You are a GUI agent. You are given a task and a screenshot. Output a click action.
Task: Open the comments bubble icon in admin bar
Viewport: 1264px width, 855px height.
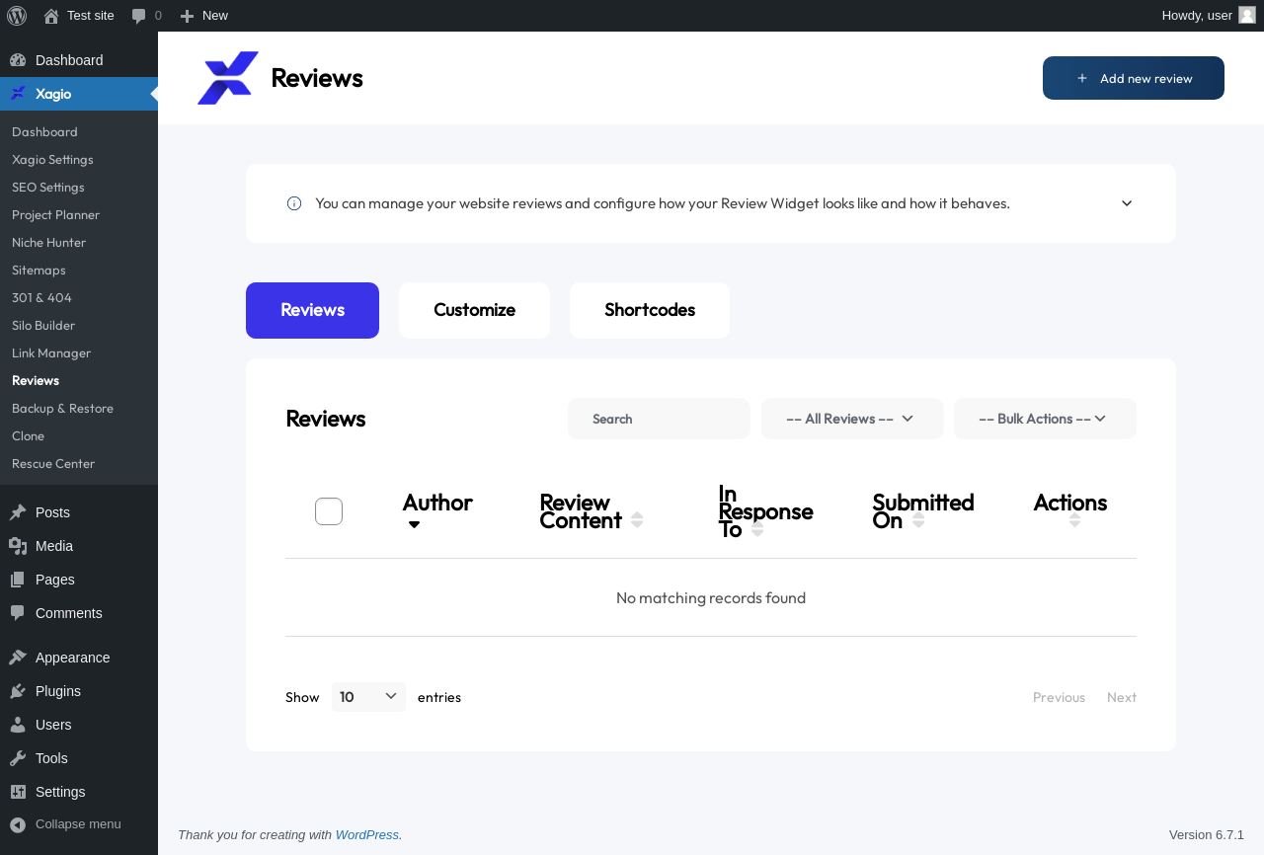pyautogui.click(x=139, y=16)
